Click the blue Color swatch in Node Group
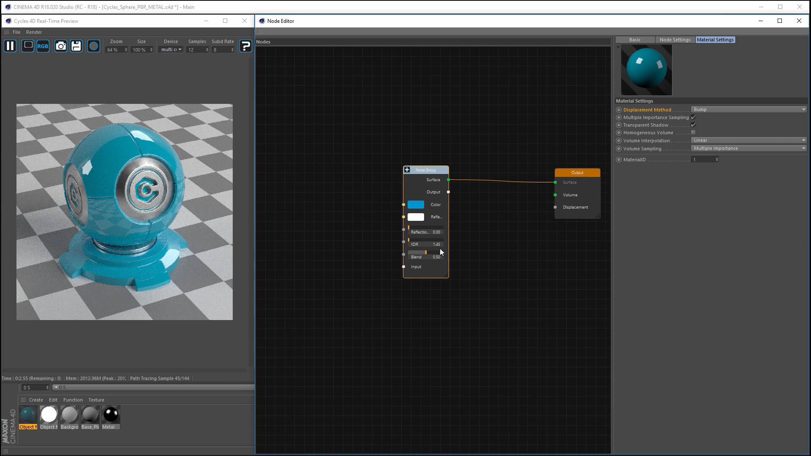 [416, 205]
